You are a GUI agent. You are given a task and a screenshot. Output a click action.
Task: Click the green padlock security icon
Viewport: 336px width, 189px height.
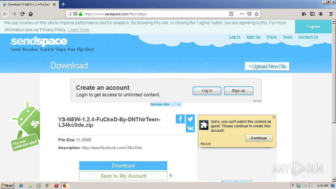point(81,14)
